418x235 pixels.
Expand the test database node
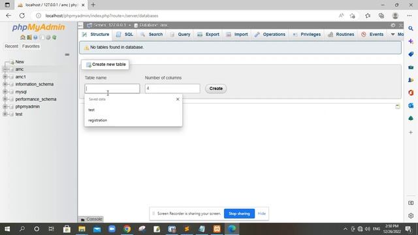tap(5, 114)
